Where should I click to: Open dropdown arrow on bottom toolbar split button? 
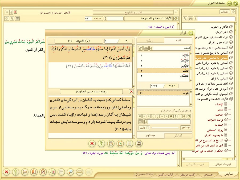click(50, 172)
